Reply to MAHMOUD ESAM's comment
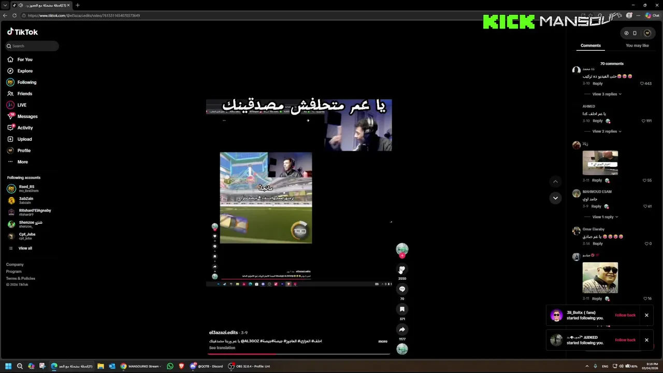This screenshot has width=663, height=373. coord(596,206)
